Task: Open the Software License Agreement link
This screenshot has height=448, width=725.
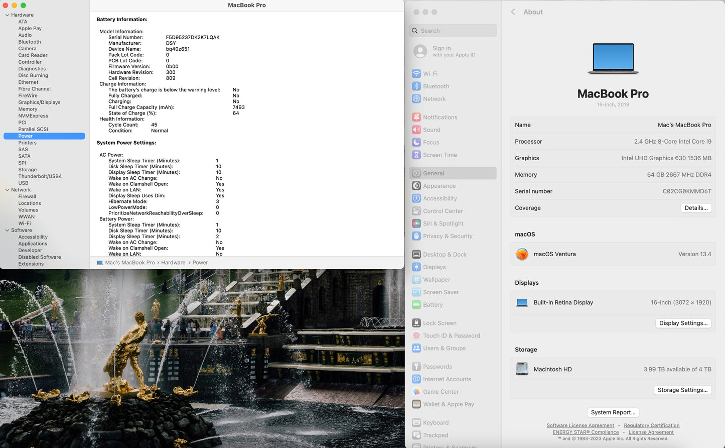Action: [581, 425]
